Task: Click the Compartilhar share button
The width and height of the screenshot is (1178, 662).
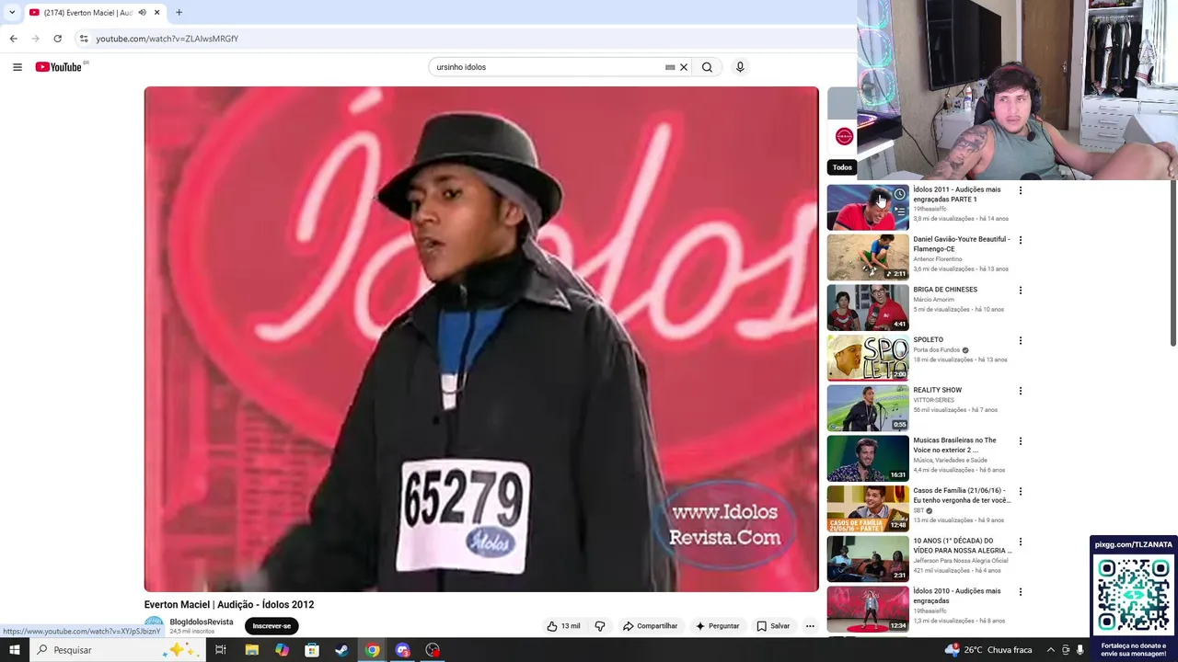Action: click(x=650, y=626)
